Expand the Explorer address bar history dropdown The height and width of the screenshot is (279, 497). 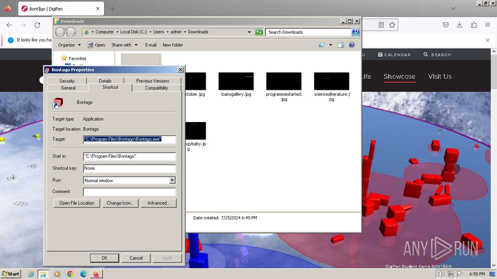[x=249, y=32]
